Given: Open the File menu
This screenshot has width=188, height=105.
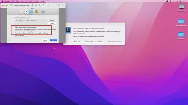Looking at the screenshot, I should point(13,1).
